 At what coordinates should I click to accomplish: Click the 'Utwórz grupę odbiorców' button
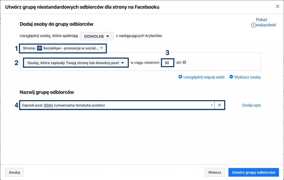pyautogui.click(x=253, y=172)
